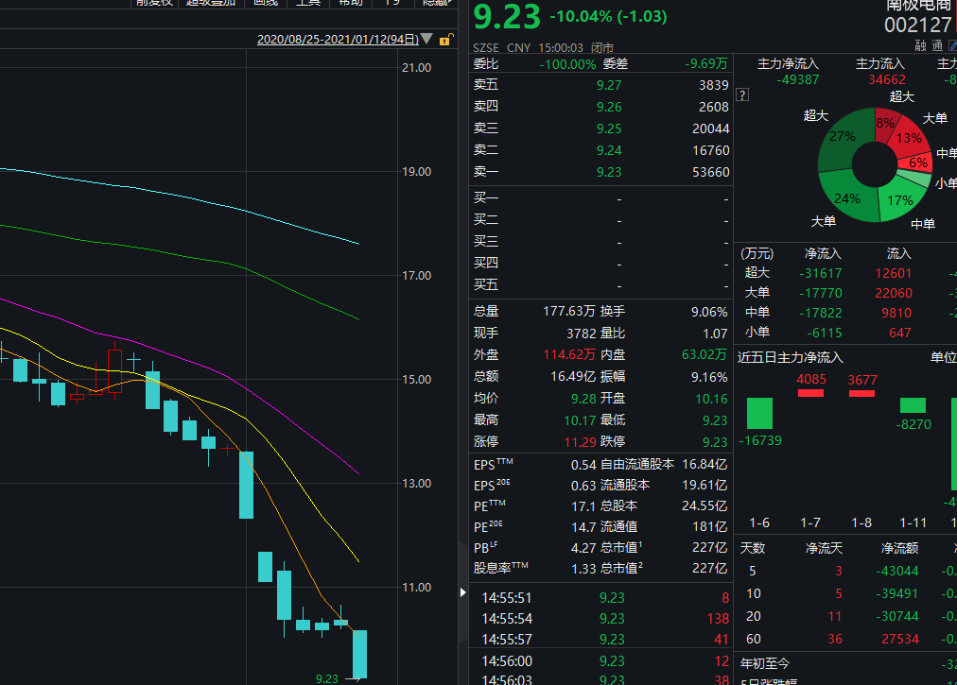Click the 2020/08/25-2021/01/12 date range link
This screenshot has height=685, width=957.
point(338,40)
